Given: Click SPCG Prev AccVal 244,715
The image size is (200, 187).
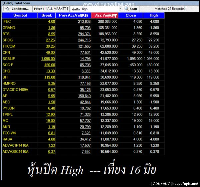Looking at the screenshot, I should point(84,40).
